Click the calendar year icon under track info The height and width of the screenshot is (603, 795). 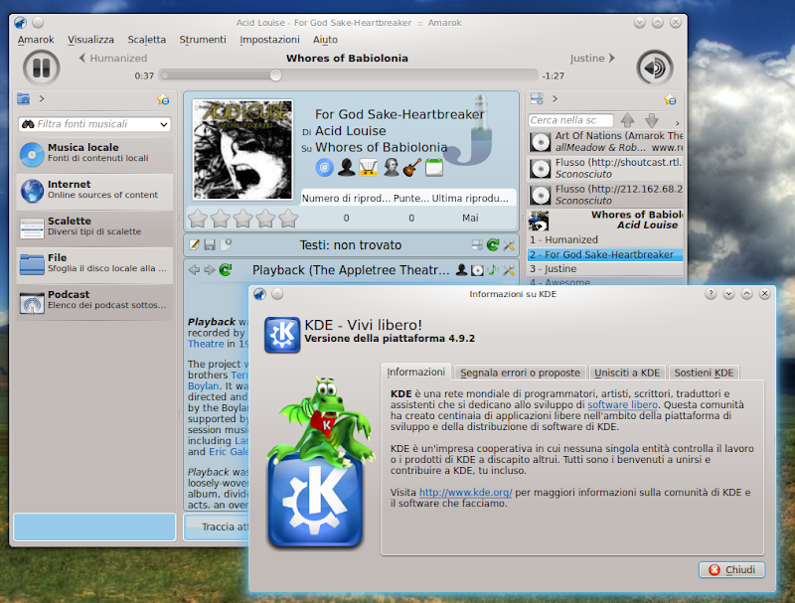tap(434, 167)
